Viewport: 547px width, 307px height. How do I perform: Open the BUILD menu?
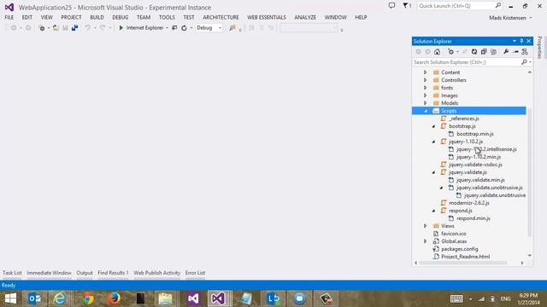97,17
